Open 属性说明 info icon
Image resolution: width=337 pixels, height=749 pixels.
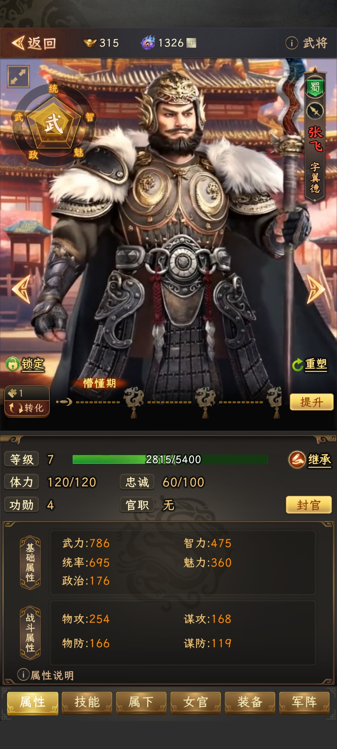pos(23,674)
